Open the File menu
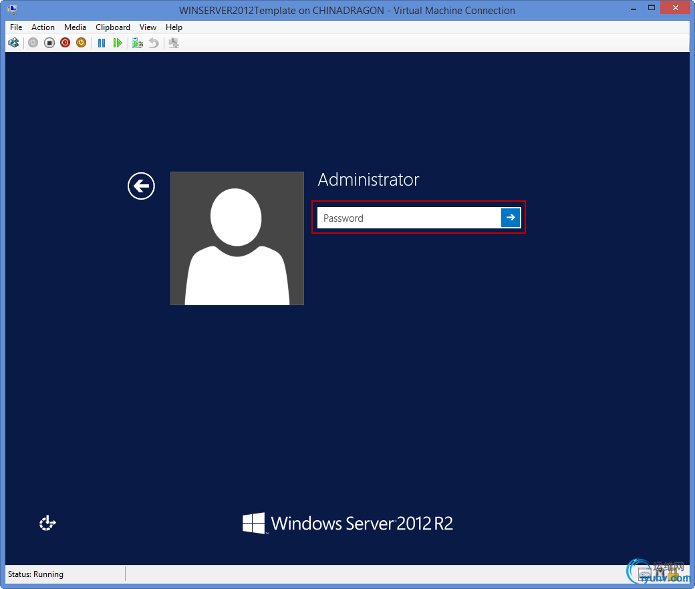Image resolution: width=695 pixels, height=589 pixels. [16, 27]
